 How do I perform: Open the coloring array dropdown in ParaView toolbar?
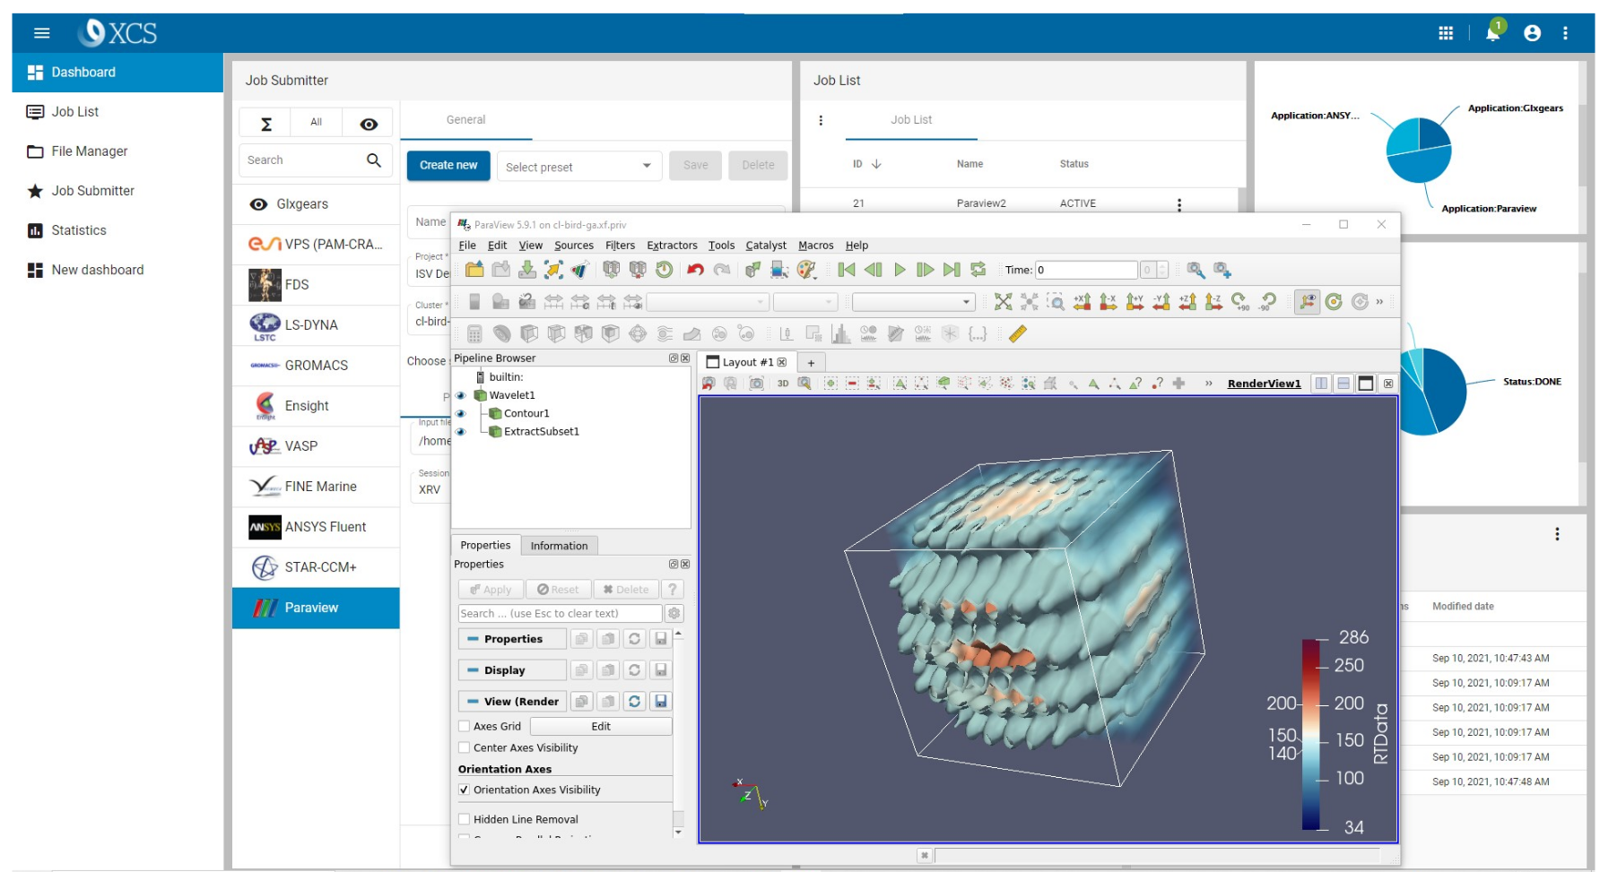click(709, 302)
